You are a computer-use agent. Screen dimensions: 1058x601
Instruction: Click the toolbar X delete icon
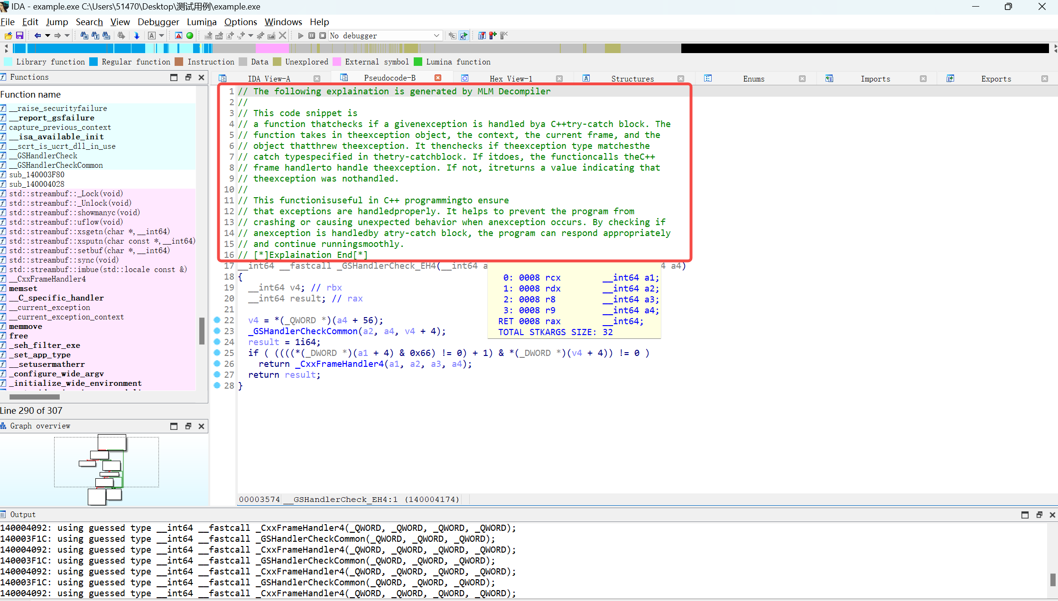(x=282, y=36)
